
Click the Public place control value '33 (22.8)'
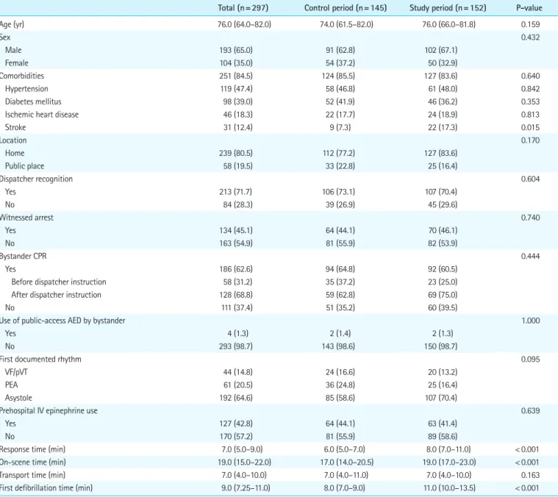coord(340,166)
